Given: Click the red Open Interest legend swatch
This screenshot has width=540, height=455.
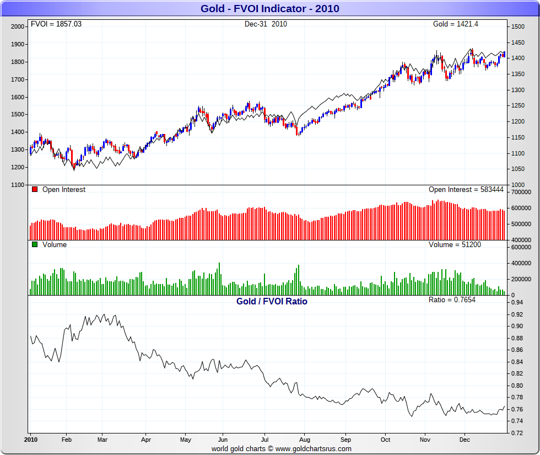Looking at the screenshot, I should [34, 189].
